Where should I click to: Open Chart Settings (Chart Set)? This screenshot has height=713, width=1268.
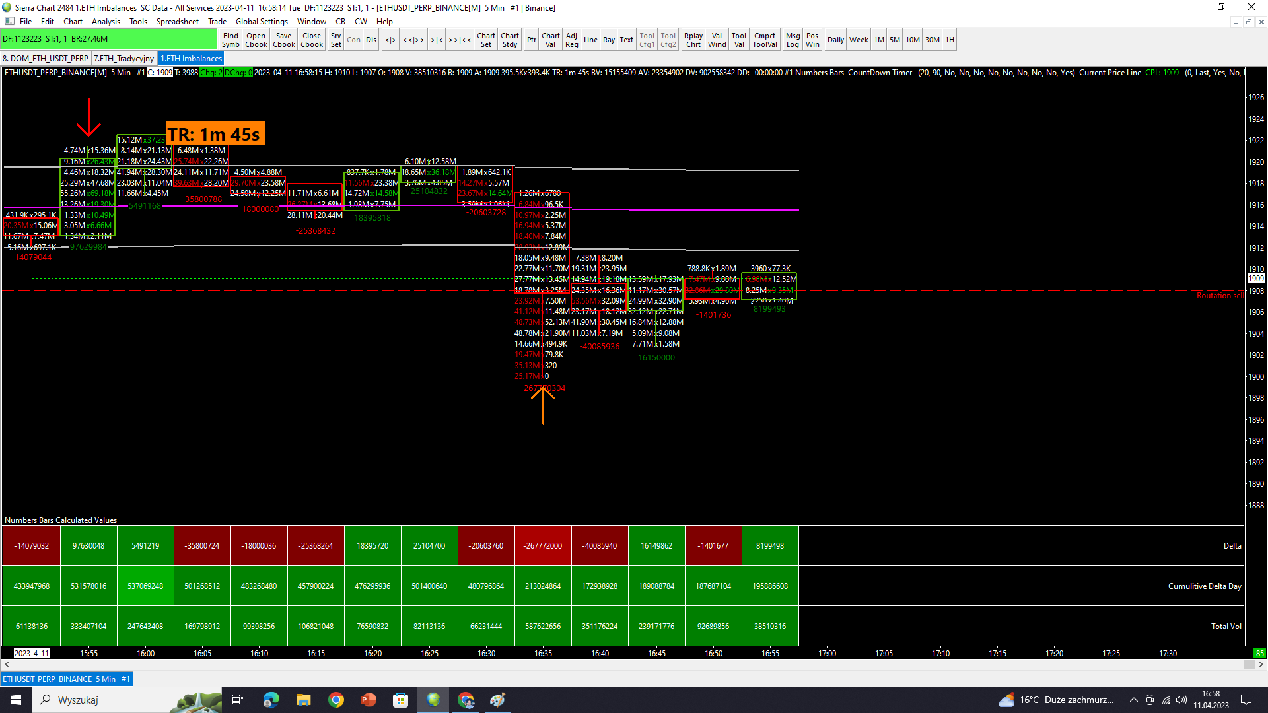[486, 40]
